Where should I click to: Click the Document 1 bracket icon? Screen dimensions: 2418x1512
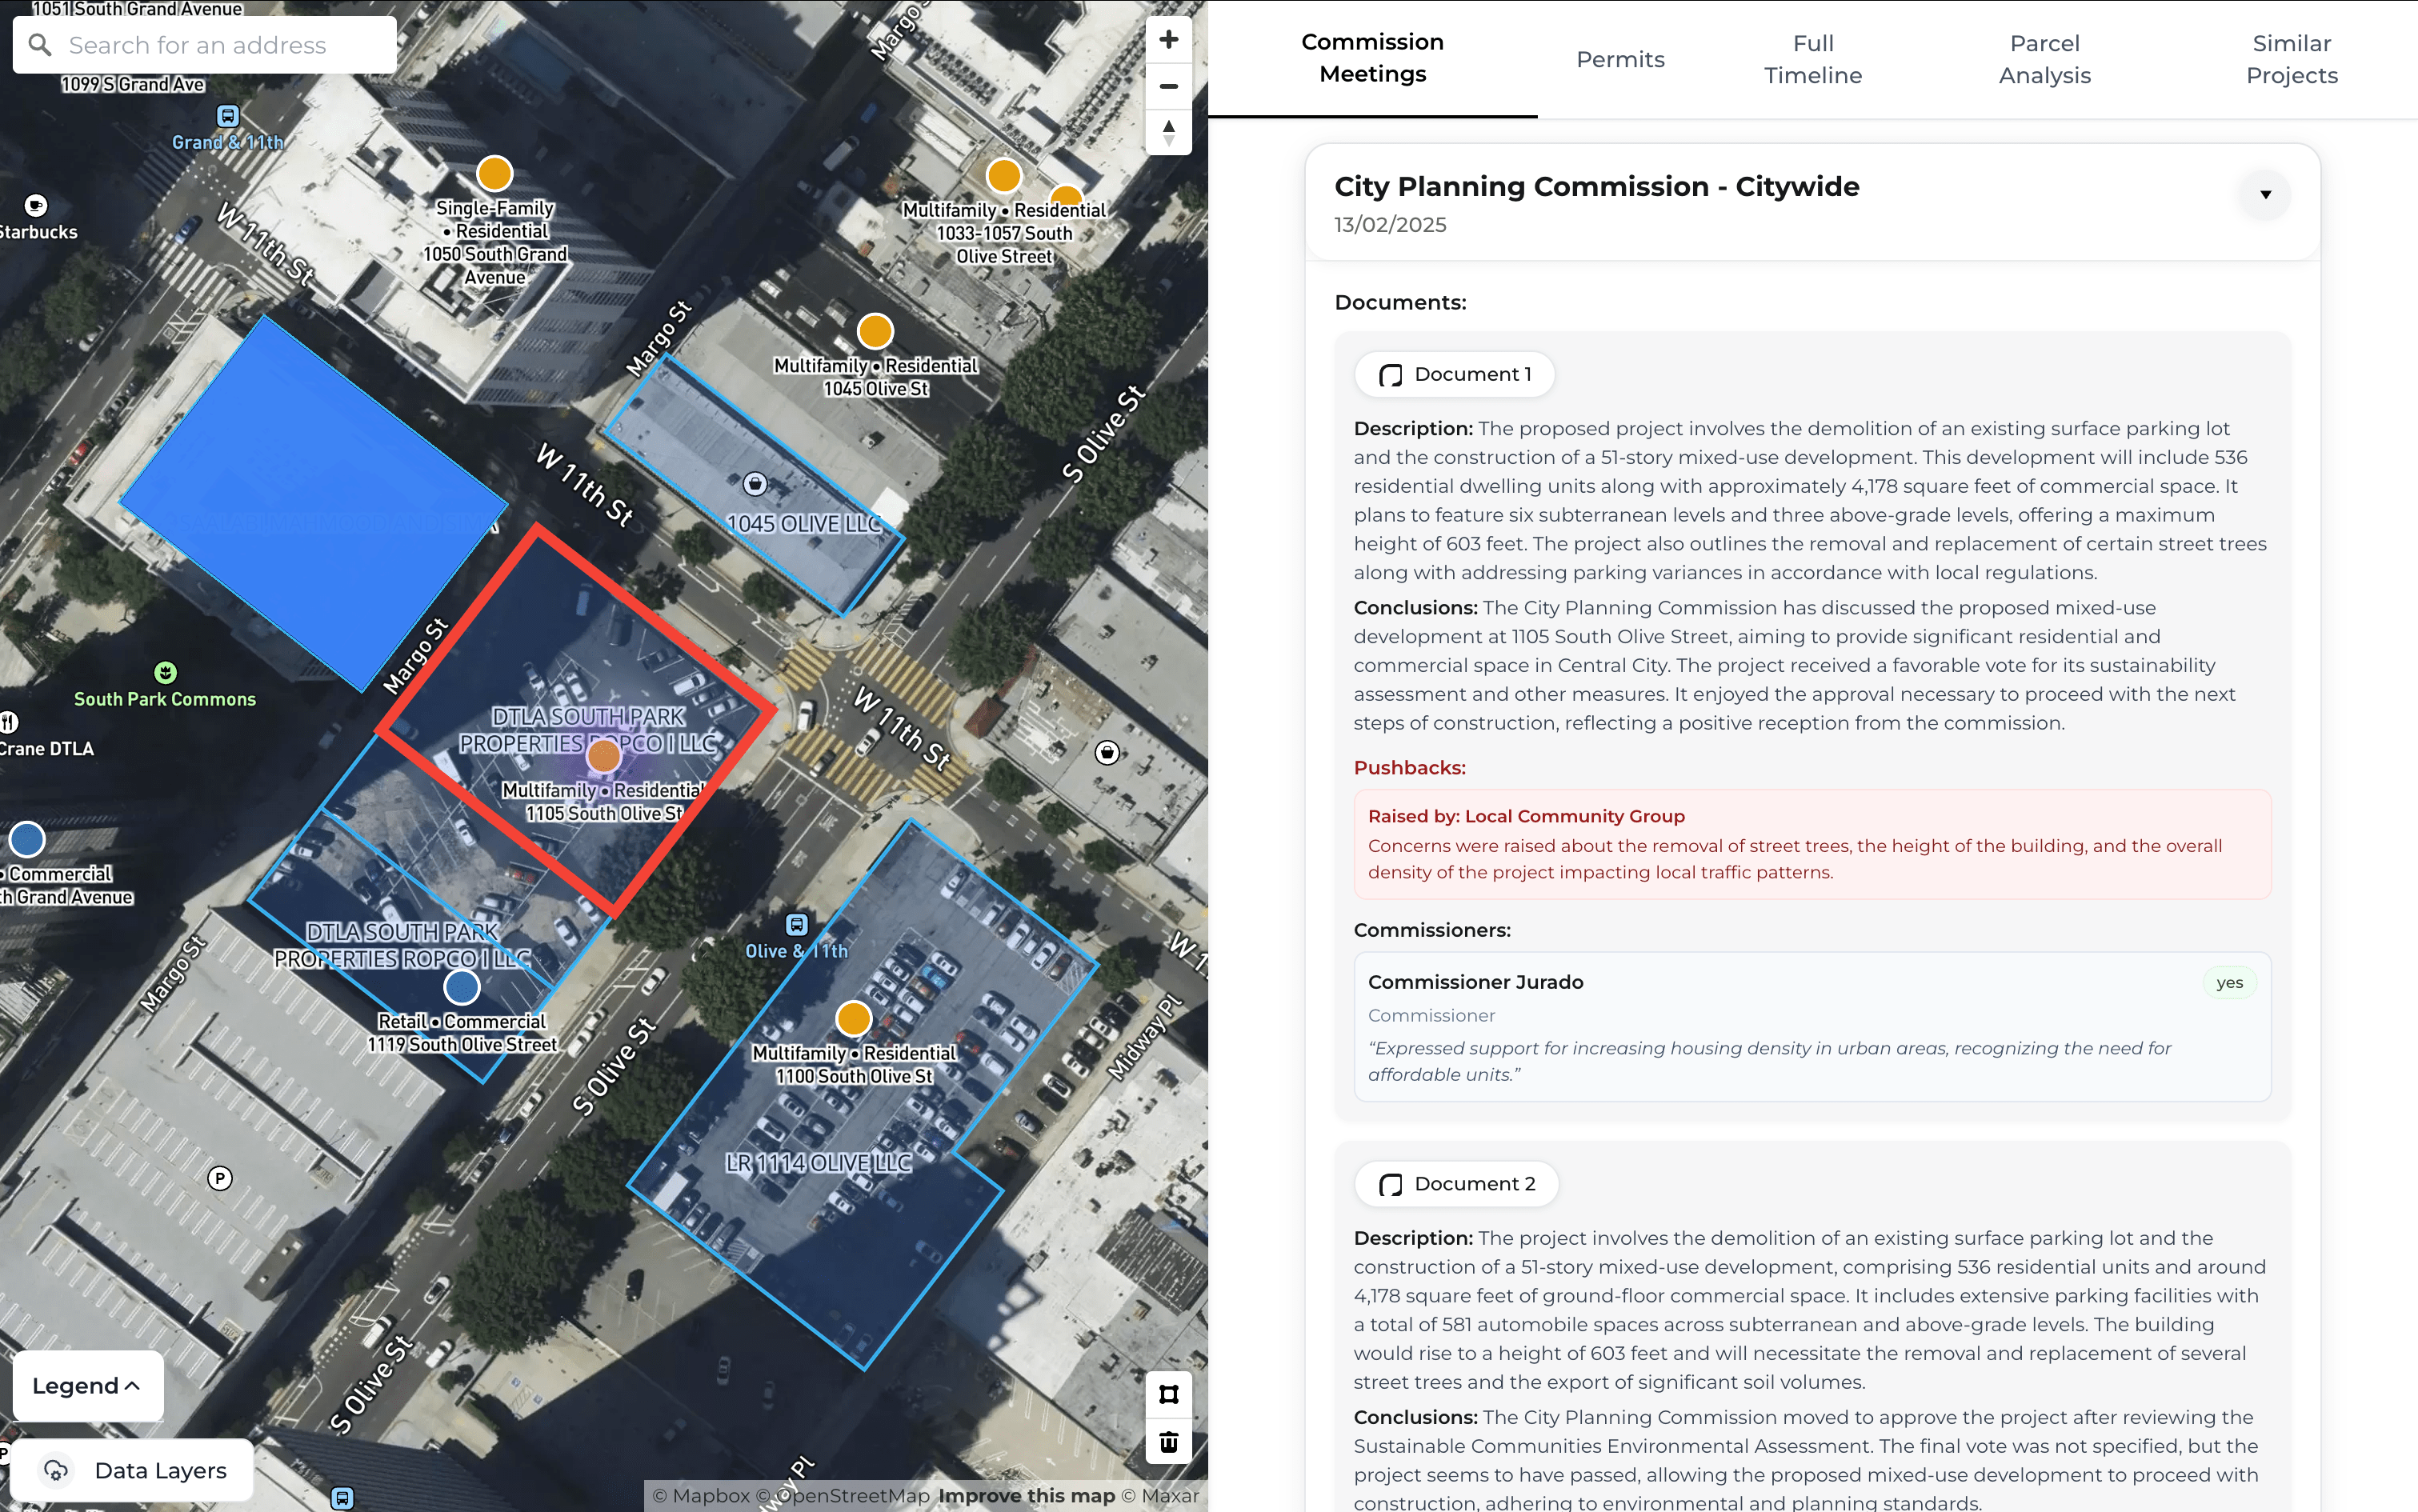coord(1390,375)
